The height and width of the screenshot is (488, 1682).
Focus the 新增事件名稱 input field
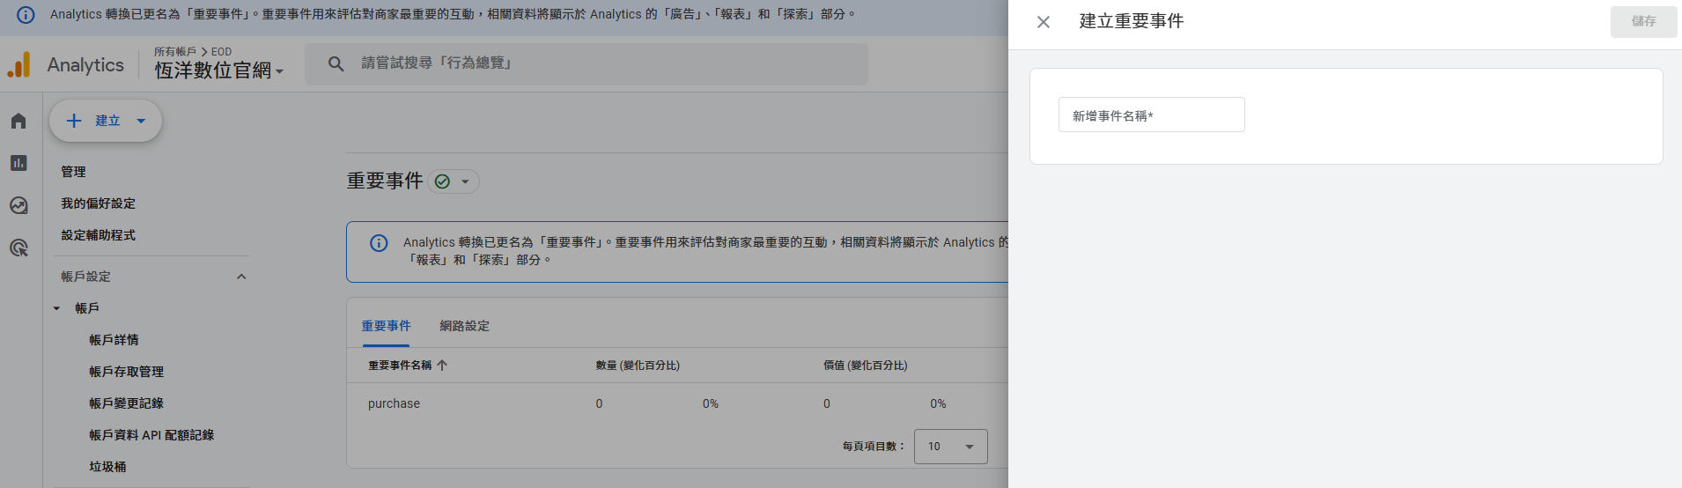pos(1151,115)
